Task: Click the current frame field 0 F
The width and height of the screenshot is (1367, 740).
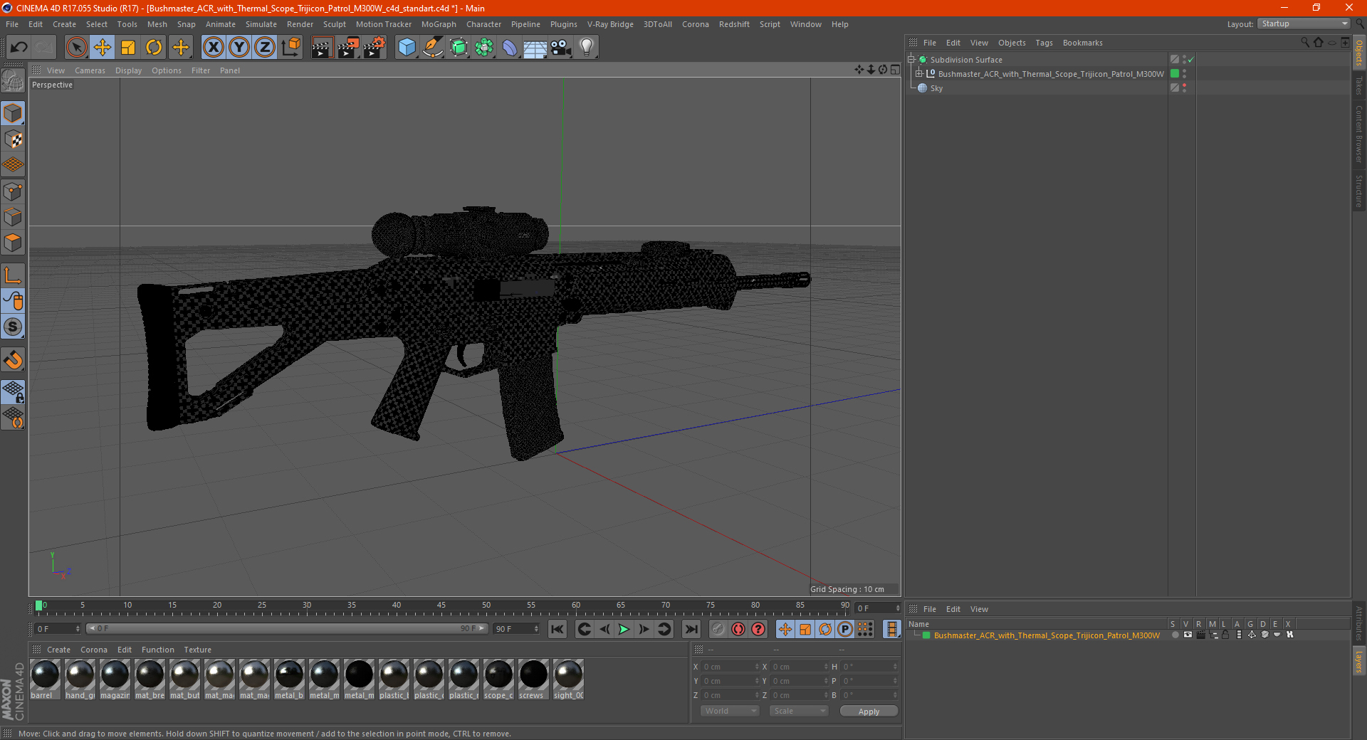Action: click(878, 608)
